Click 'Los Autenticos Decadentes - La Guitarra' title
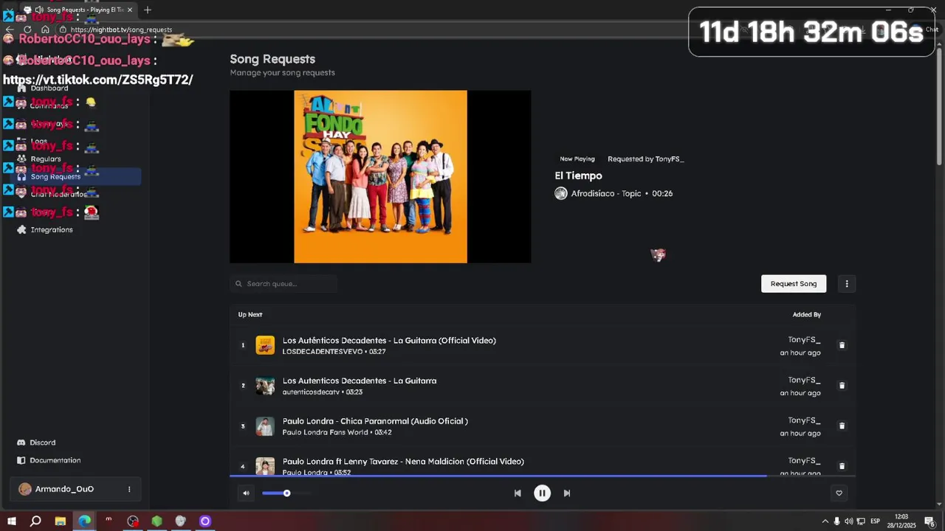Screen dimensions: 945x531 click(359, 381)
